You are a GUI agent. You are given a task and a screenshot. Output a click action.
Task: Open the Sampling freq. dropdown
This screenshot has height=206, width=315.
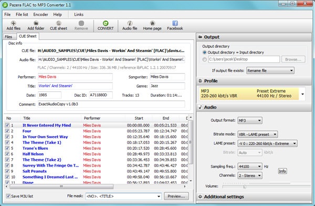coord(250,167)
